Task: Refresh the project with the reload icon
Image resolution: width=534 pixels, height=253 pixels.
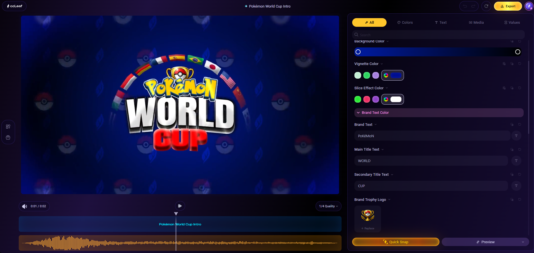Action: [486, 6]
